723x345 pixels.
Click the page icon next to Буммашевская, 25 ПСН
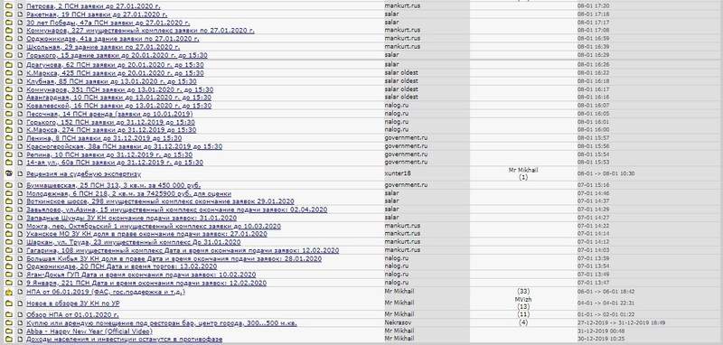pos(20,185)
